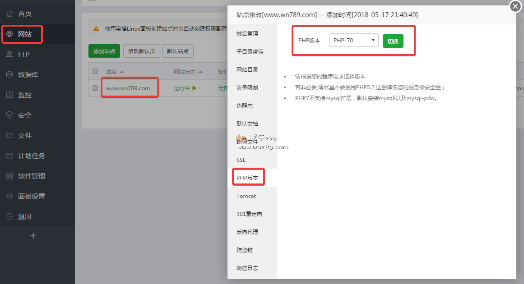Viewport: 524px width, 284px height.
Task: Click the database icon beside 数据库
Action: pos(9,74)
